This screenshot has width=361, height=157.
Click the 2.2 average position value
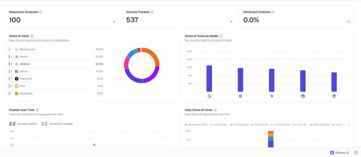point(12,124)
